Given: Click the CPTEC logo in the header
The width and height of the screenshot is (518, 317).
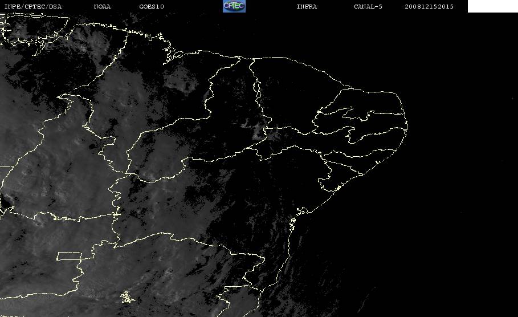Looking at the screenshot, I should (x=234, y=6).
